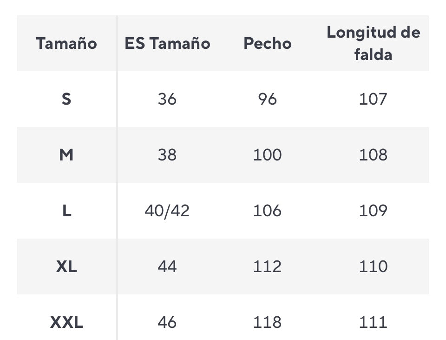
Task: Click the XXL size row label
Action: pyautogui.click(x=66, y=322)
